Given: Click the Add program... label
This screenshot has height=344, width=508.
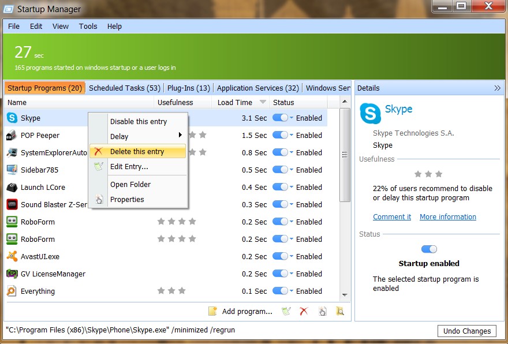Looking at the screenshot, I should (x=247, y=311).
